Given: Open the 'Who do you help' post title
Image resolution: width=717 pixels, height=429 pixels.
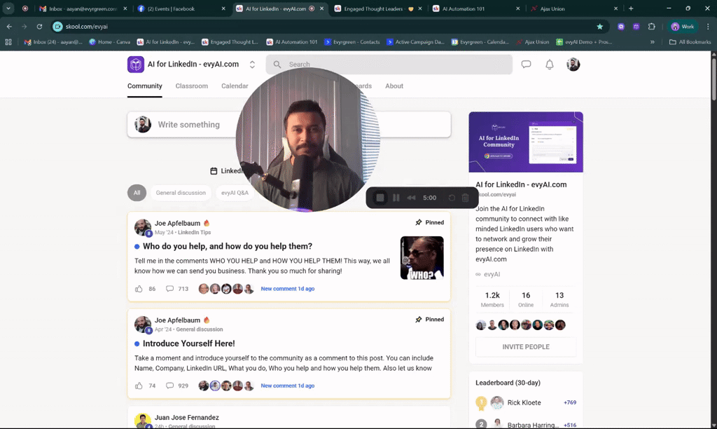Looking at the screenshot, I should click(x=228, y=246).
